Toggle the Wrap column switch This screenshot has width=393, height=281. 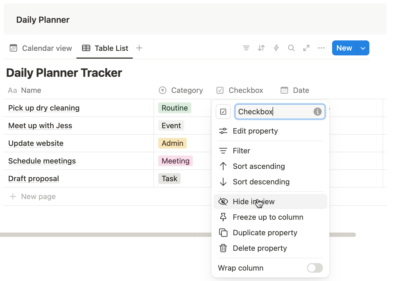(x=315, y=268)
